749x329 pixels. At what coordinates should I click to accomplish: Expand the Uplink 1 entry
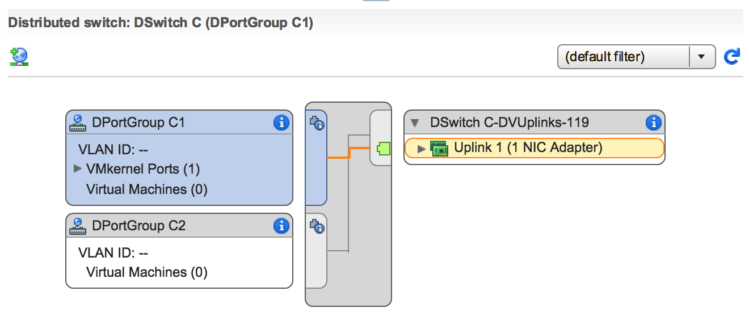click(x=421, y=149)
